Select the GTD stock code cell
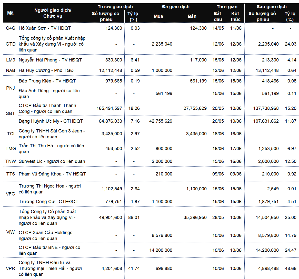This screenshot has width=299, height=279. [x=11, y=44]
